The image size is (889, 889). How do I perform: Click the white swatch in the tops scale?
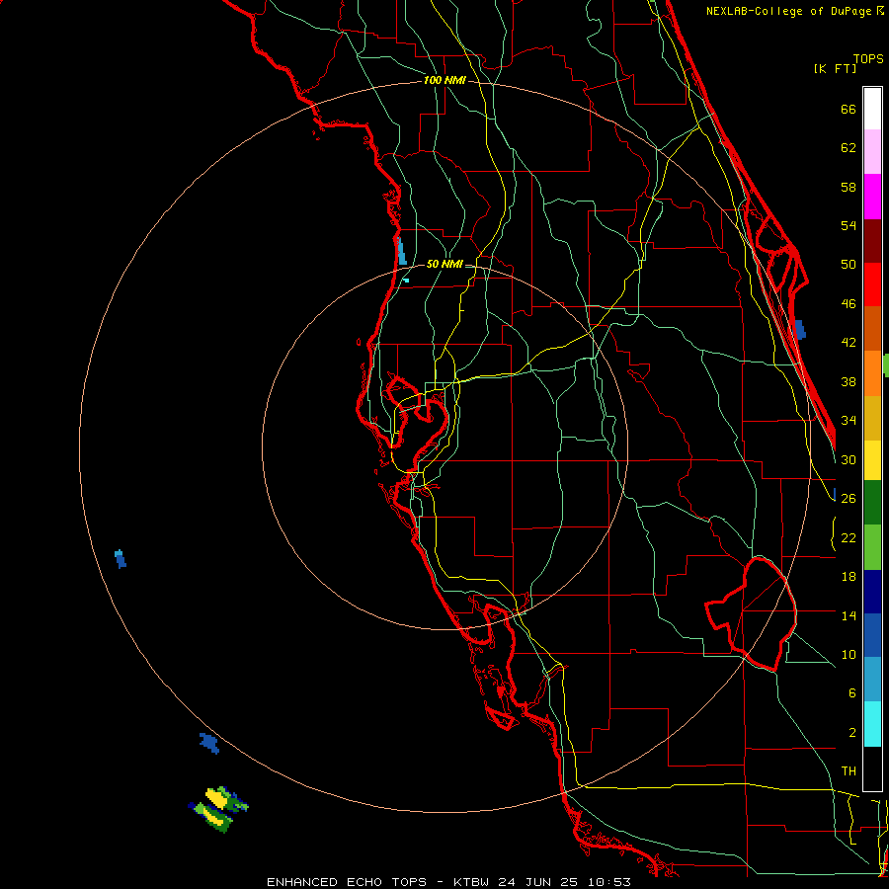coord(872,109)
